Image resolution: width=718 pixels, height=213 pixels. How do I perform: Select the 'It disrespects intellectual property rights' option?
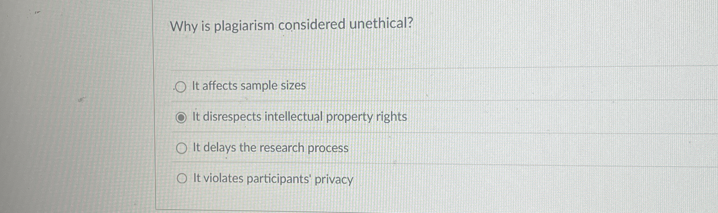click(x=181, y=117)
